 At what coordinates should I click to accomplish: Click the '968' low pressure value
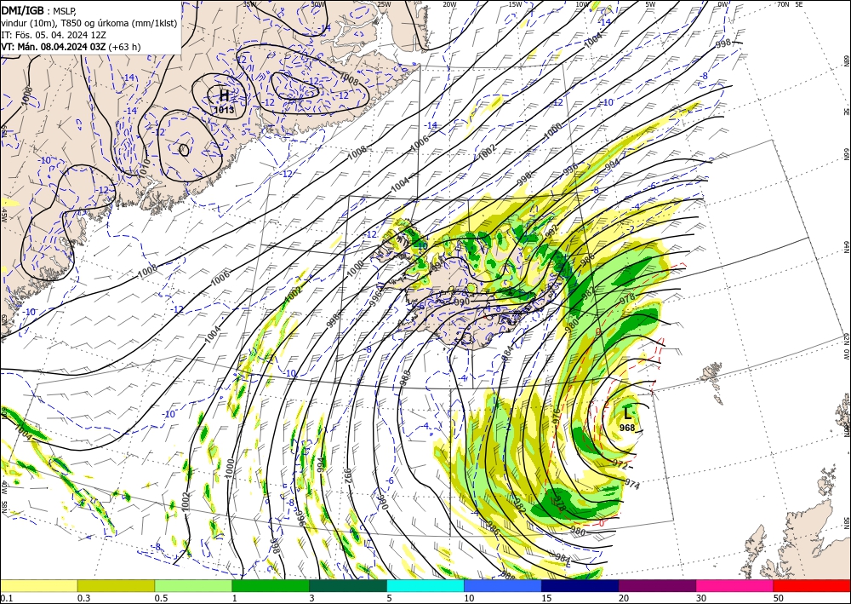[627, 428]
